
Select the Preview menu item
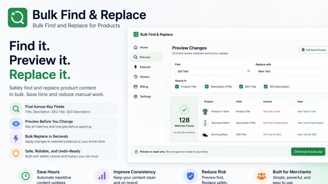coord(147,57)
